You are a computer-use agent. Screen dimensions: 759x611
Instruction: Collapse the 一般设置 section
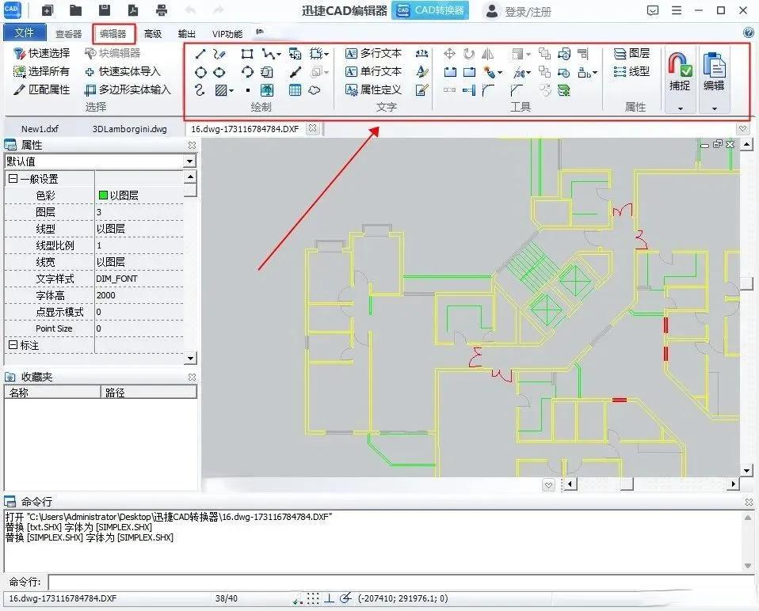pyautogui.click(x=13, y=179)
